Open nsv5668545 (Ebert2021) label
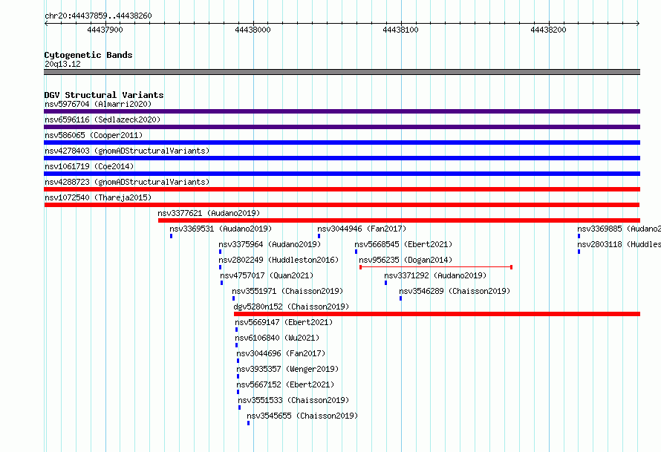661x452 pixels. pos(403,244)
